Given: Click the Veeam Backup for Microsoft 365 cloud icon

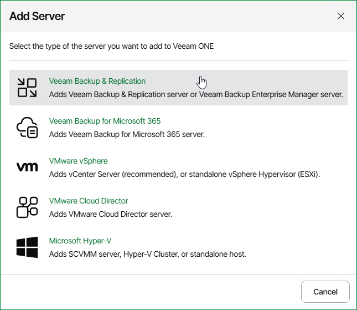Looking at the screenshot, I should click(x=27, y=128).
